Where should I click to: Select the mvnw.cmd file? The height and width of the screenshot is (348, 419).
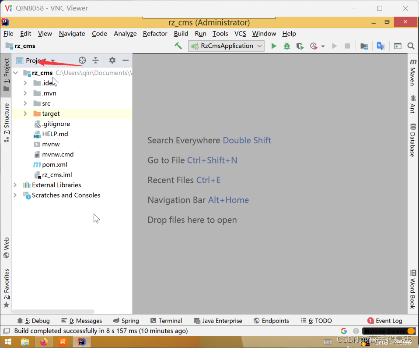(x=57, y=154)
